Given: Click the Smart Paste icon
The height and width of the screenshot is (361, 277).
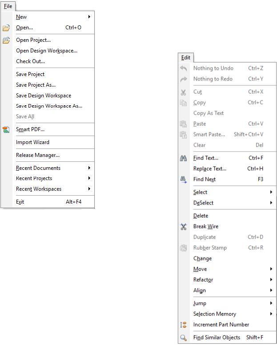Looking at the screenshot, I should [x=184, y=135].
